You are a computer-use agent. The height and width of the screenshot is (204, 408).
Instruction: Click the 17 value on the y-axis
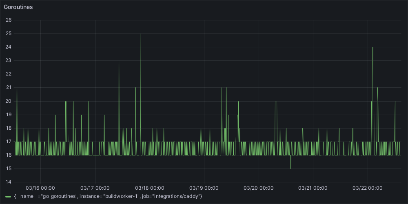9,142
